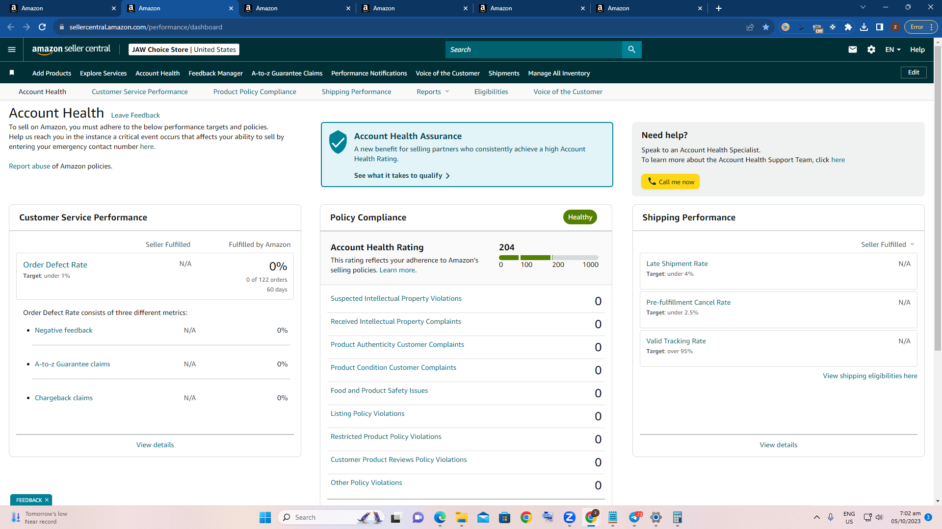Open the Seller Fulfilled shipping dropdown
Image resolution: width=942 pixels, height=529 pixels.
click(x=888, y=244)
